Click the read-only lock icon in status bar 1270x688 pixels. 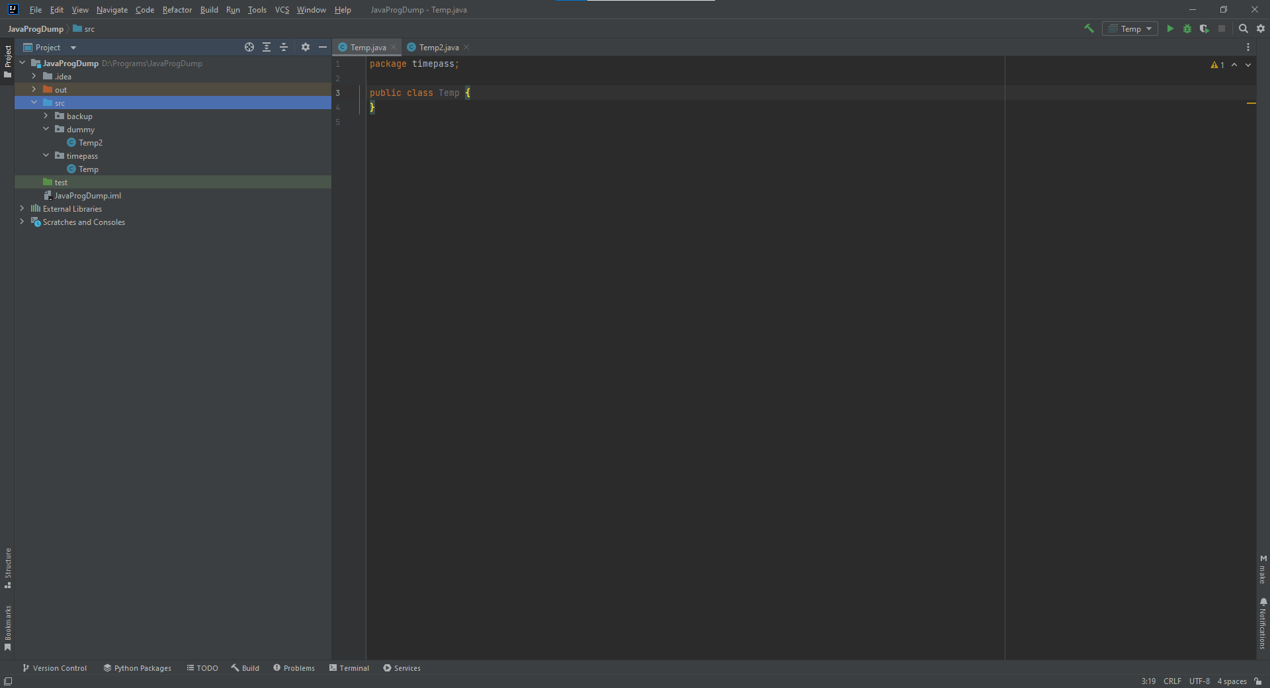coord(1258,681)
